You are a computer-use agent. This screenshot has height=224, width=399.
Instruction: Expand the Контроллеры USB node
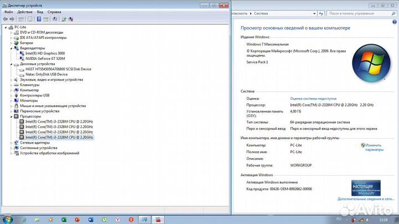coord(11,95)
